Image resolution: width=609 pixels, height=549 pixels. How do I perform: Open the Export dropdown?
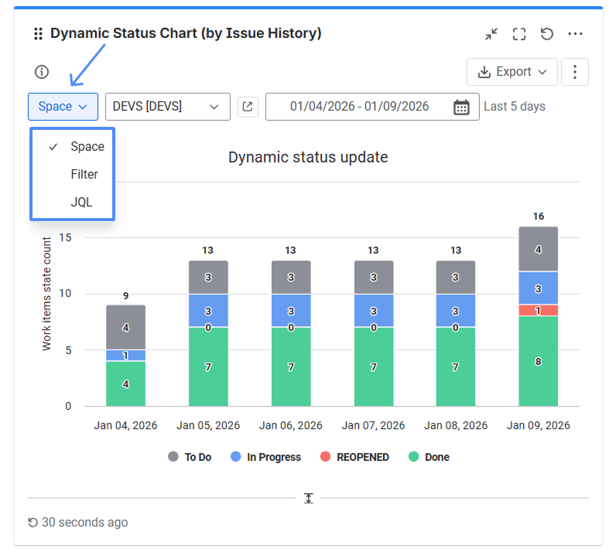pos(513,72)
